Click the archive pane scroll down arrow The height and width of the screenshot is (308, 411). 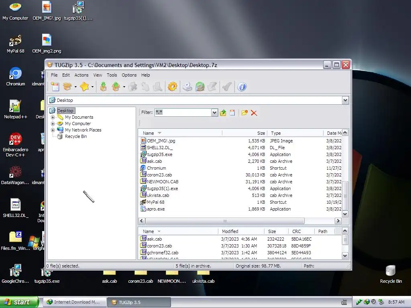(x=345, y=255)
